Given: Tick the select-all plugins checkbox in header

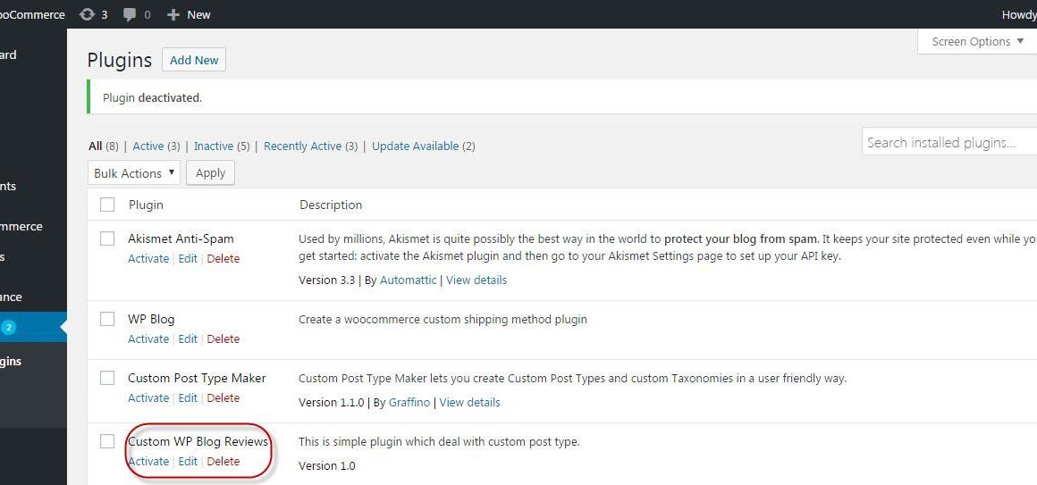Looking at the screenshot, I should (107, 205).
